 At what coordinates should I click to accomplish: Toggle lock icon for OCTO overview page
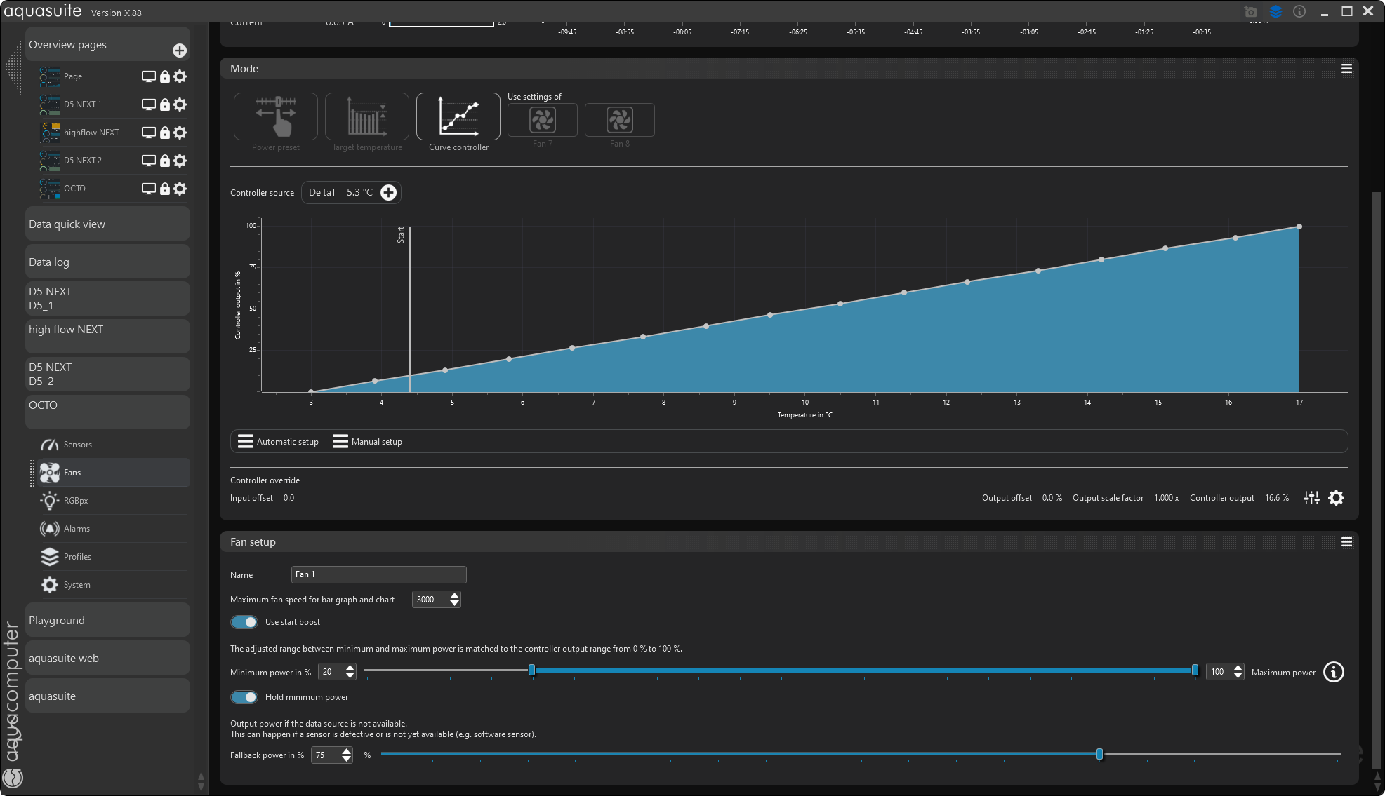[x=164, y=189]
